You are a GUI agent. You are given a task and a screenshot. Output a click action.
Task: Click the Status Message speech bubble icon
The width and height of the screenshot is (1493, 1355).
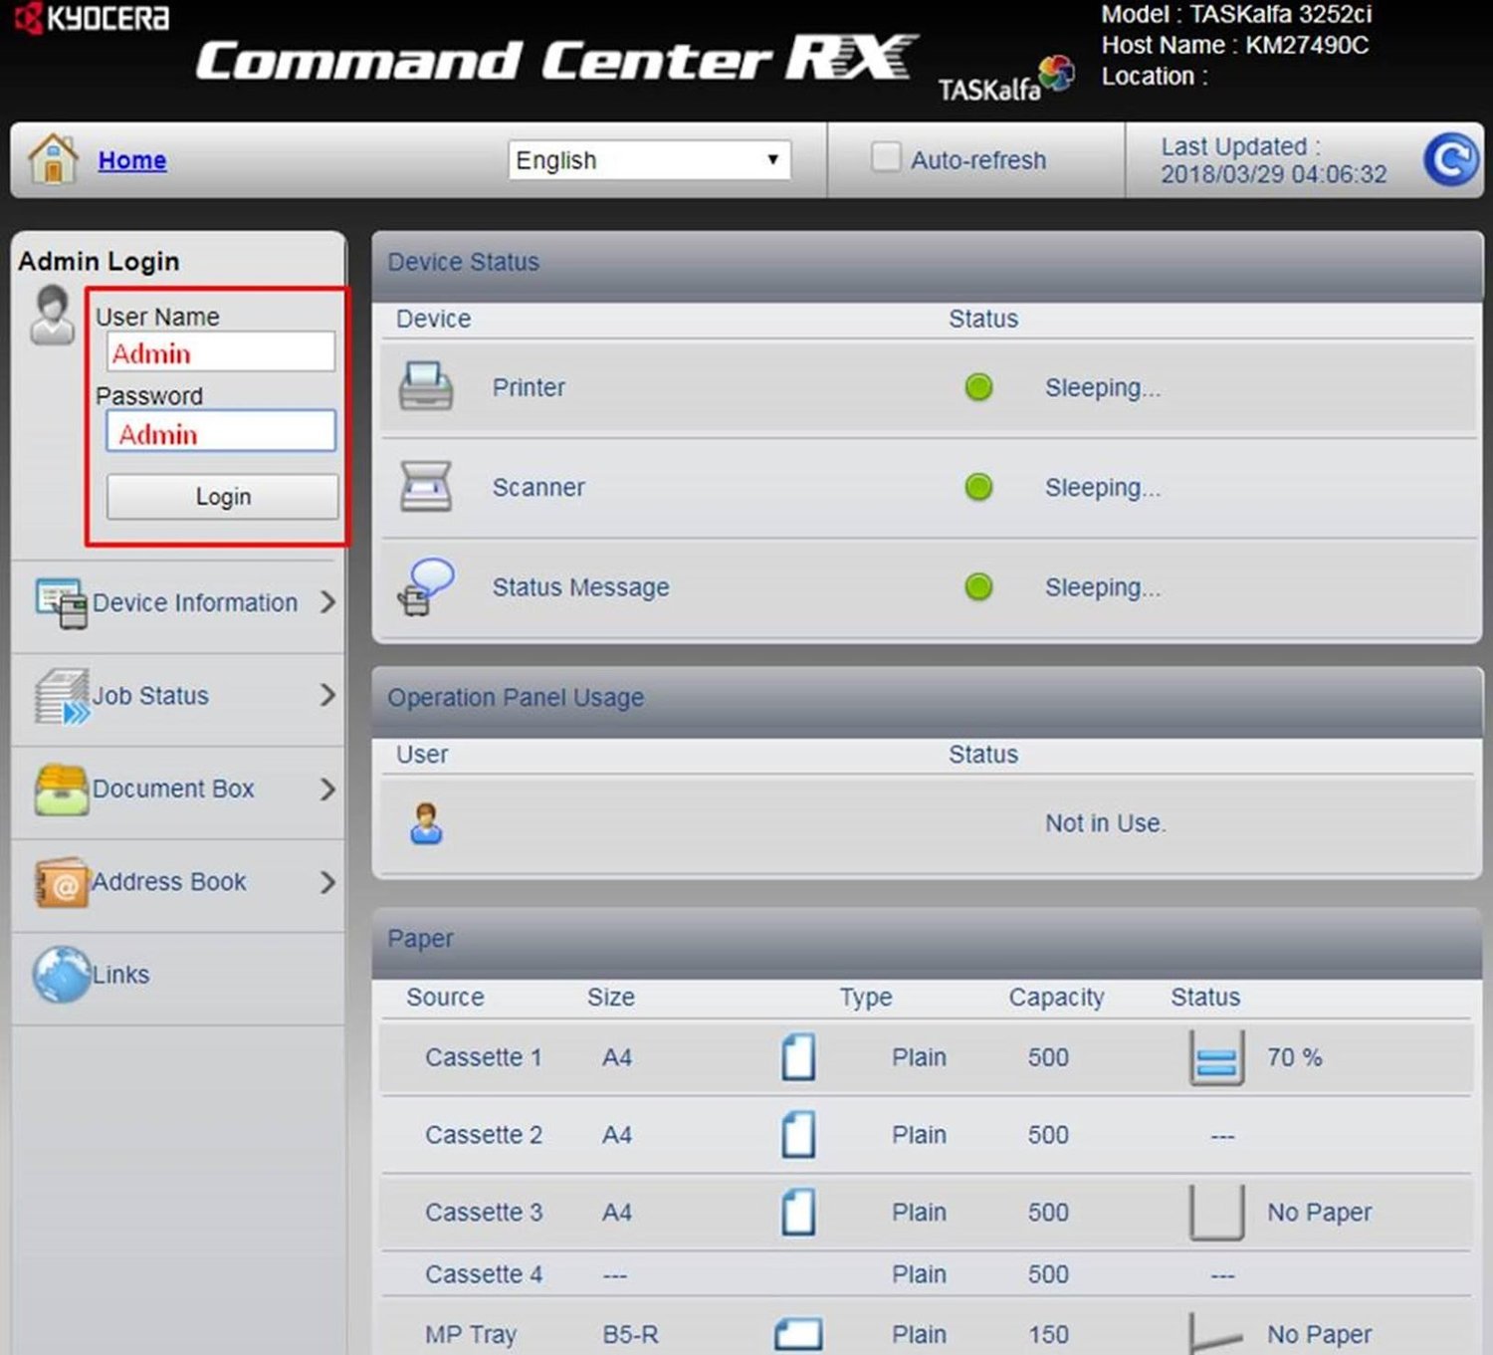pos(426,585)
